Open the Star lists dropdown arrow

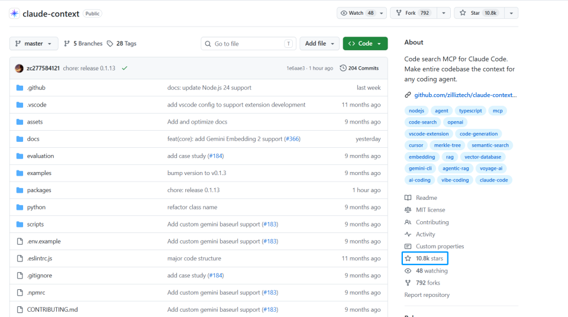tap(511, 13)
